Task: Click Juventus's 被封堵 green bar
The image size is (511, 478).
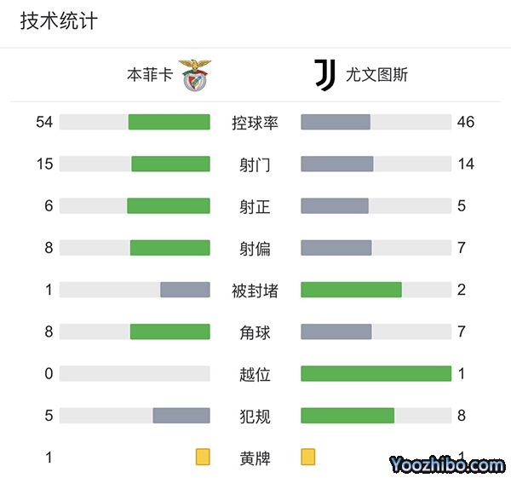Action: tap(351, 290)
